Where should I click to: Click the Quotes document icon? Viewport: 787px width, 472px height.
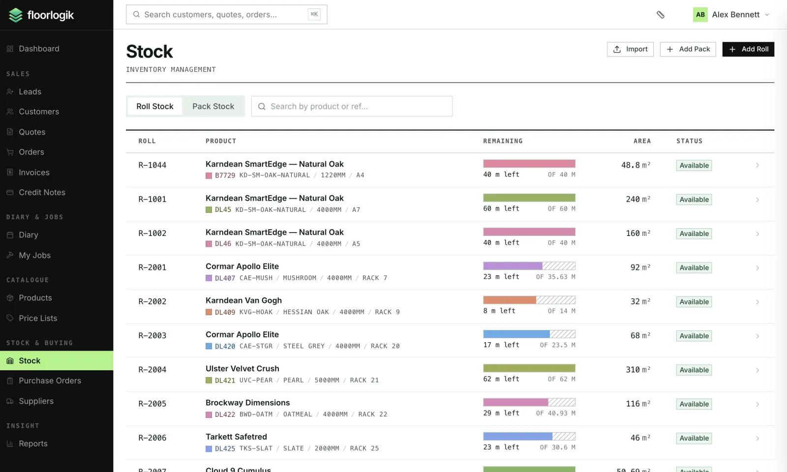tap(10, 132)
